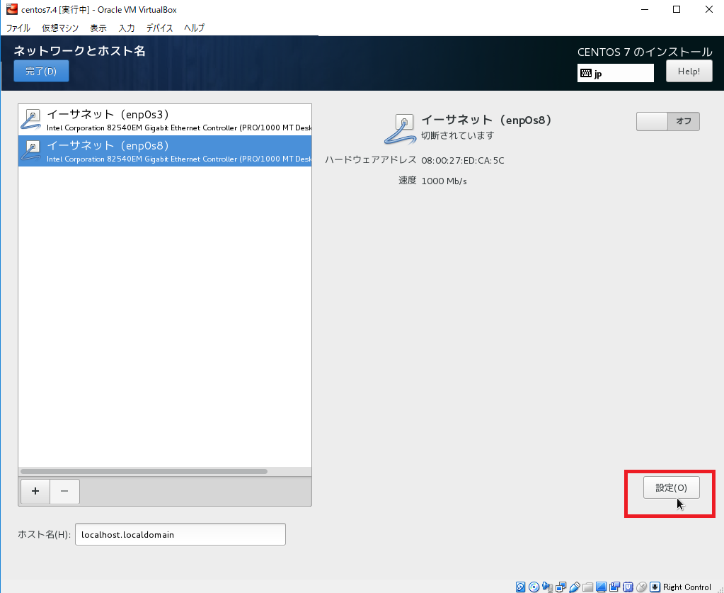This screenshot has width=724, height=593.
Task: Open the ファイル menu
Action: pos(18,28)
